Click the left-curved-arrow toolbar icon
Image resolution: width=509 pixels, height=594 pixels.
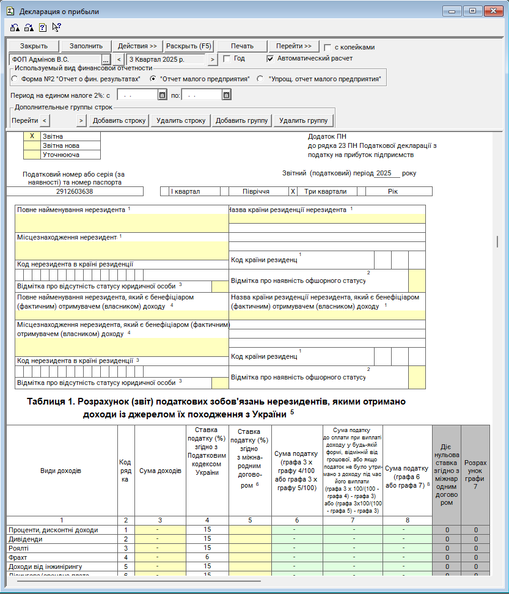(x=15, y=28)
